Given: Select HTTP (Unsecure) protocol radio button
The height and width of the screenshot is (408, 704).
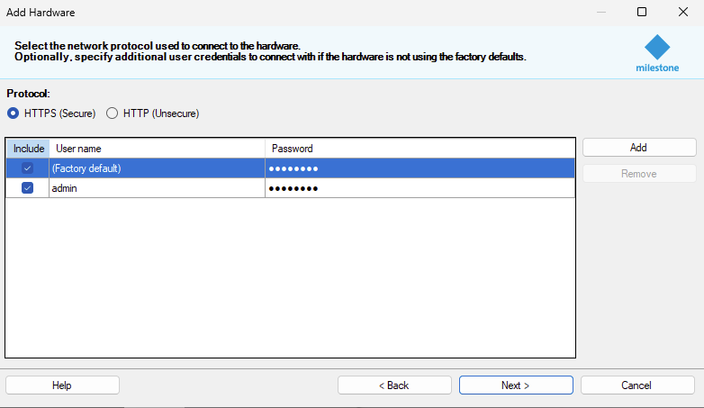Looking at the screenshot, I should pos(112,113).
